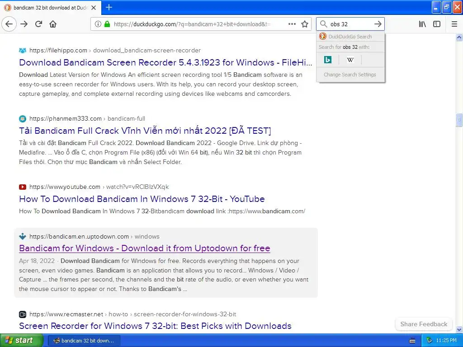The image size is (463, 347).
Task: Open page actions three-dot menu
Action: point(292,24)
